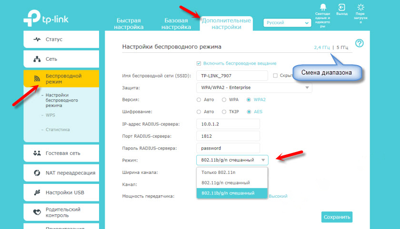Open help with the question mark icon
Screen dimensions: 400x229
pos(360,43)
